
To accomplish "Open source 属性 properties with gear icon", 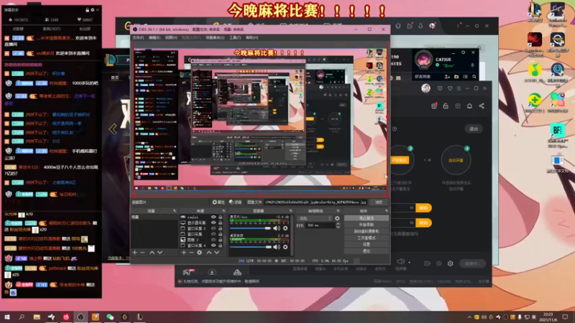I will 218,202.
